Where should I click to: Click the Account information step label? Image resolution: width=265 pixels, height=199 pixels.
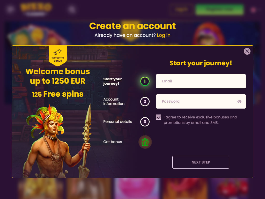tap(114, 101)
